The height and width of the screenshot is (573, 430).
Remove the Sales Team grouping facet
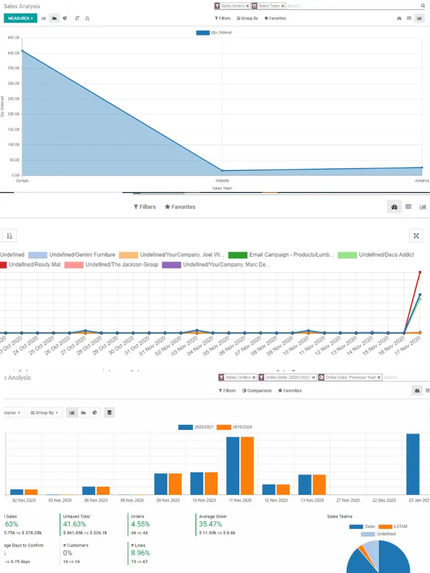click(x=283, y=6)
